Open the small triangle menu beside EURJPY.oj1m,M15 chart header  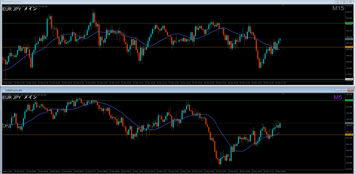[x=3, y=6]
